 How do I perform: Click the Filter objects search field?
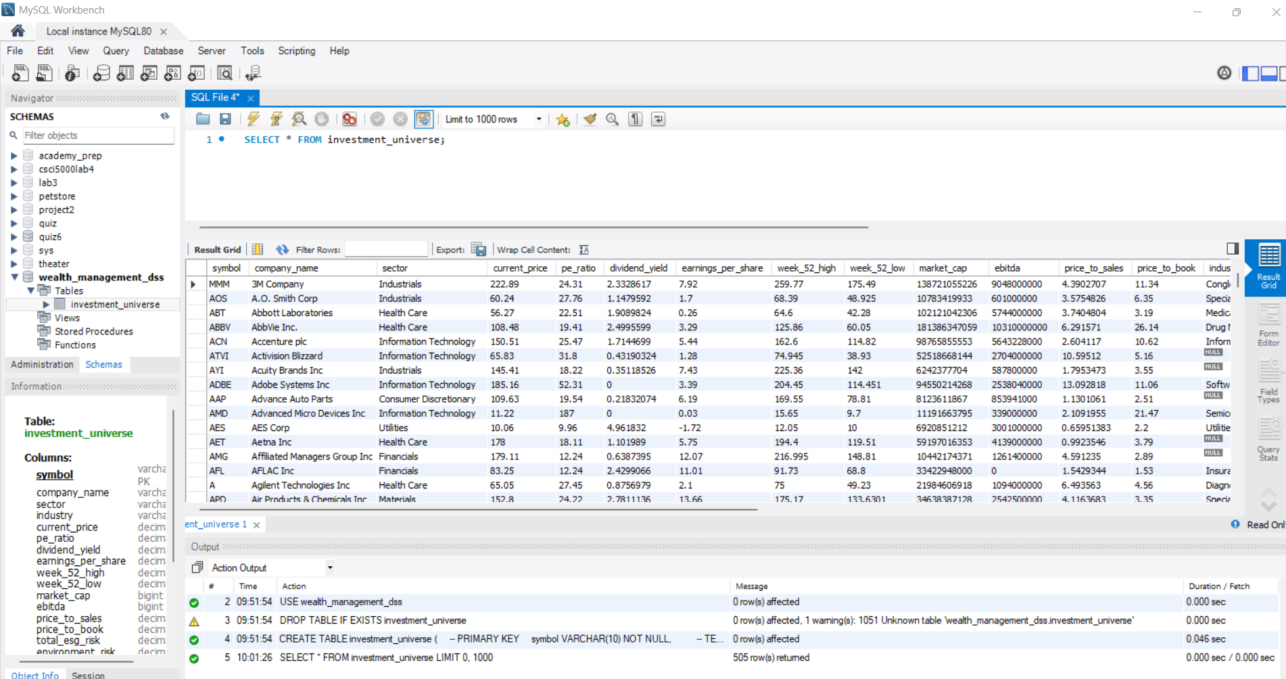coord(98,136)
